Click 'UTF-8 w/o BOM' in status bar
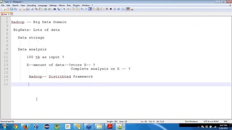This screenshot has width=232, height=130. coord(211,121)
